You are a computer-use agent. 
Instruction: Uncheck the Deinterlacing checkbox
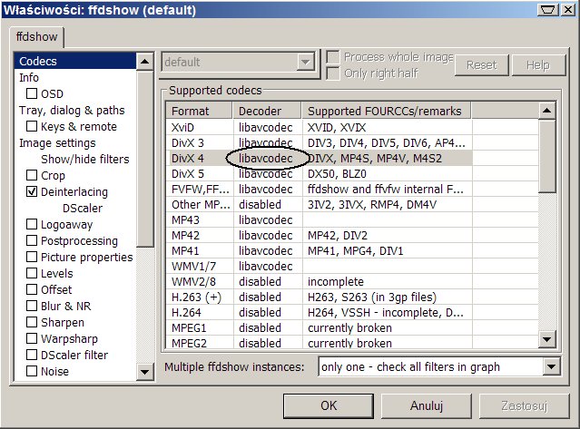click(33, 192)
